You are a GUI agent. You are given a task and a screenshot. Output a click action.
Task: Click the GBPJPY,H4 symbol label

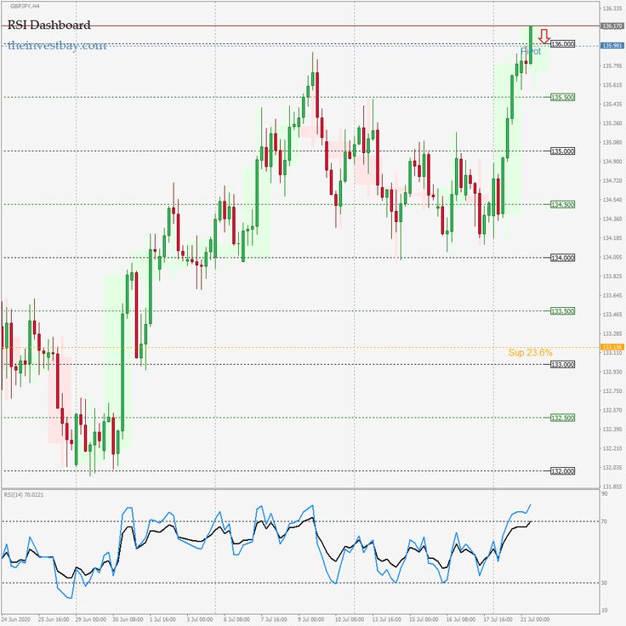pos(25,7)
